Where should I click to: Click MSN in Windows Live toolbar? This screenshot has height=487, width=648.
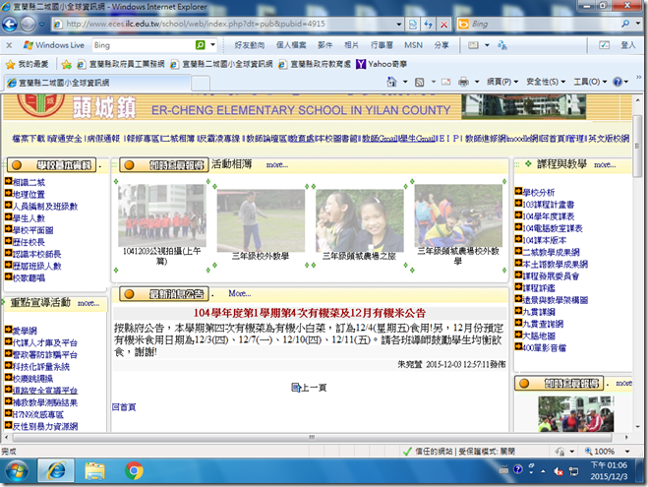[x=413, y=45]
